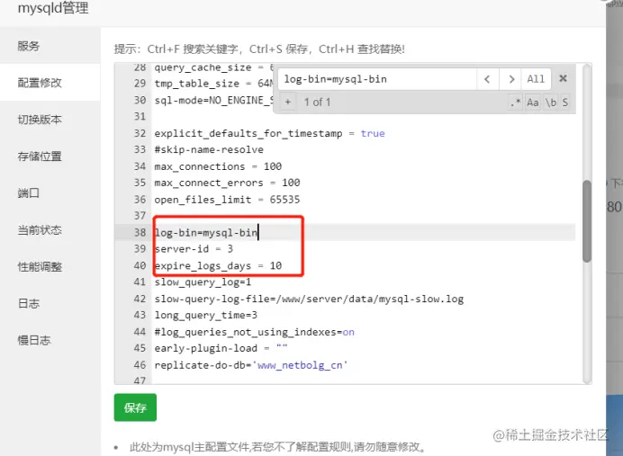Click the long_query_time=3 line
623x456 pixels.
pyautogui.click(x=206, y=315)
